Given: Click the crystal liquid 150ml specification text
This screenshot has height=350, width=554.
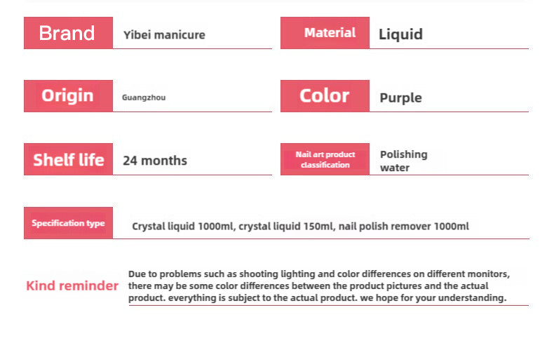Looking at the screenshot, I should (285, 227).
